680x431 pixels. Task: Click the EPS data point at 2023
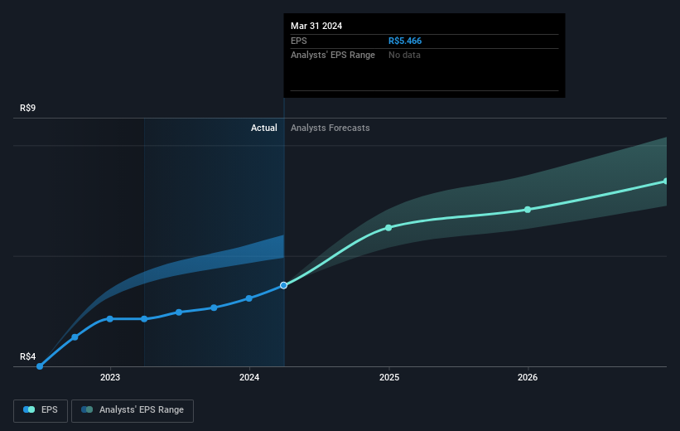click(x=109, y=319)
